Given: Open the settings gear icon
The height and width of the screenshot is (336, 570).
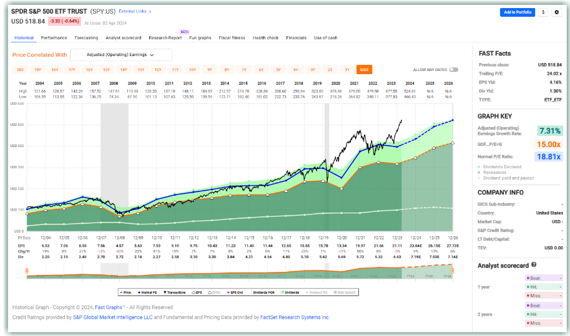Looking at the screenshot, I should [x=556, y=12].
